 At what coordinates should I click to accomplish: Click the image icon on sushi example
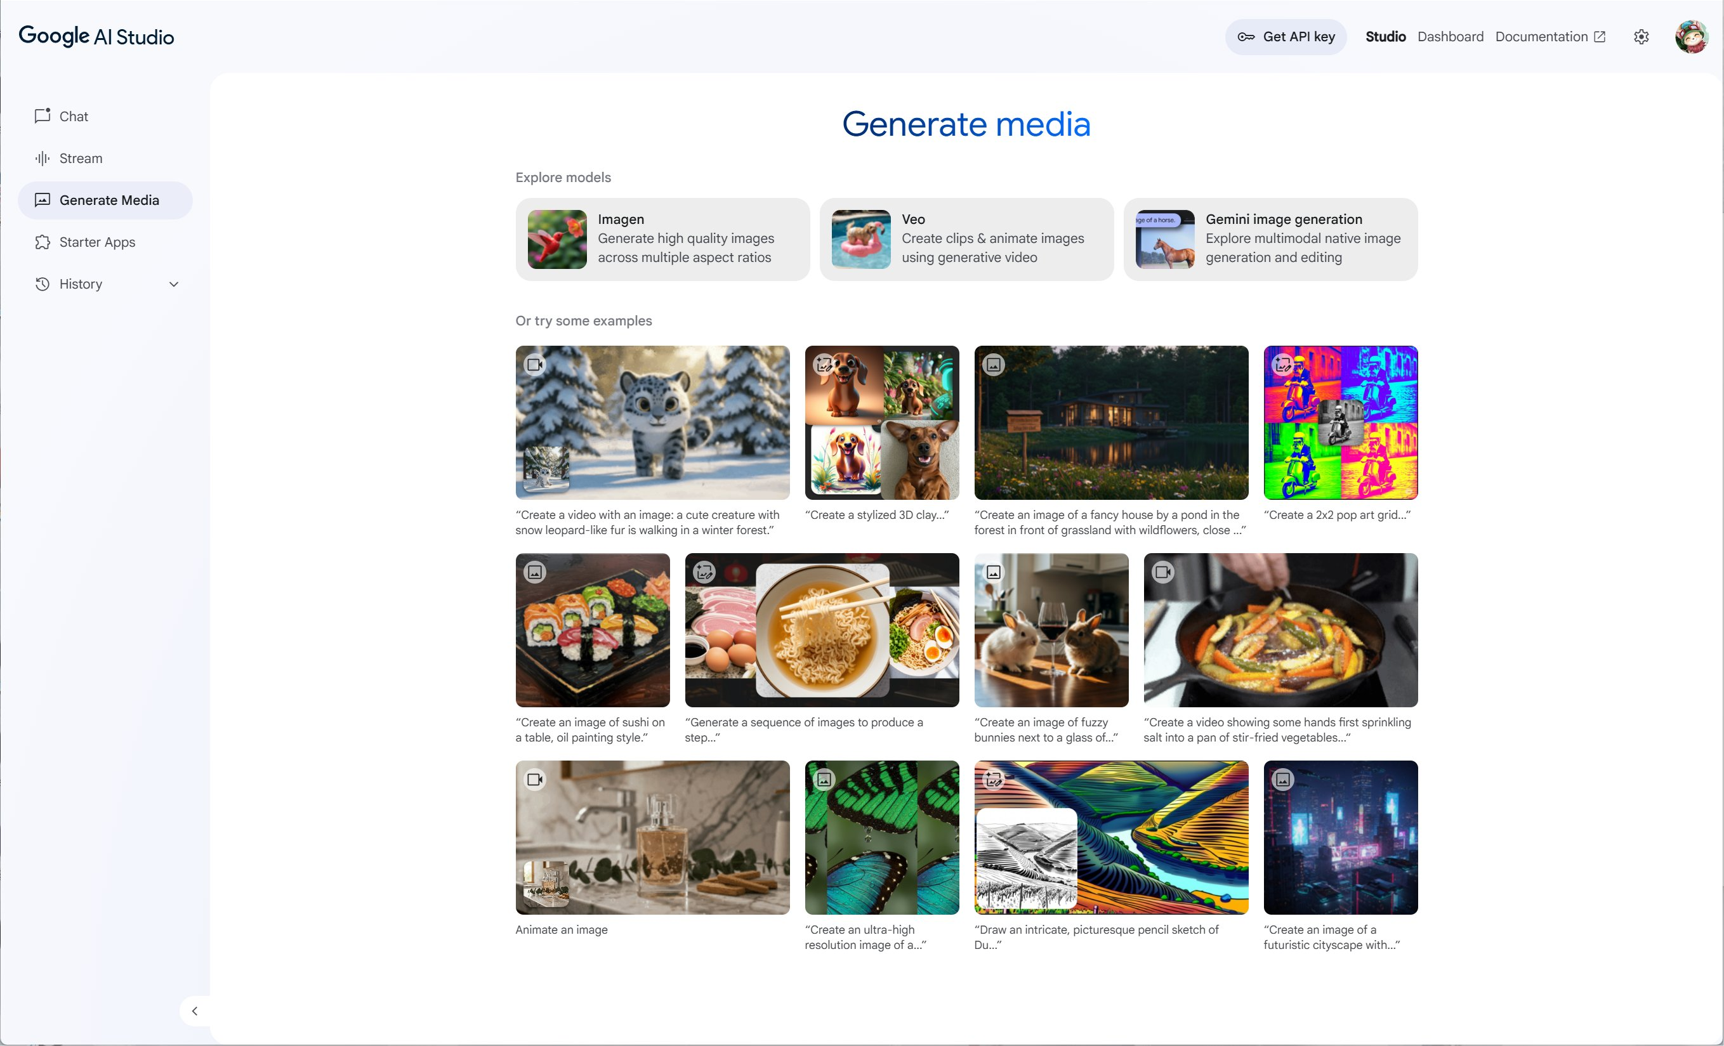536,572
